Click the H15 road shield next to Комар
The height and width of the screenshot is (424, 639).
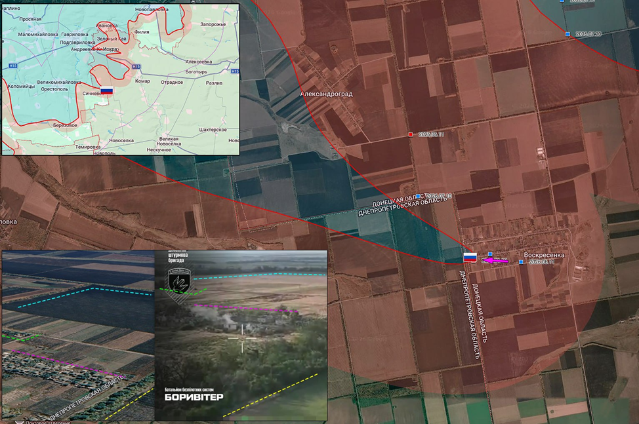pyautogui.click(x=136, y=66)
